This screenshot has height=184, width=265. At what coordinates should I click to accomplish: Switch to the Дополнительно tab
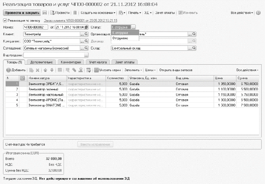41,62
